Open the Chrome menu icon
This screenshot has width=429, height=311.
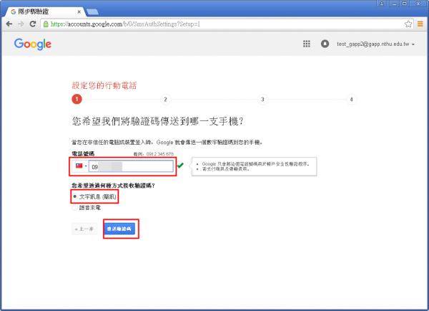[420, 24]
